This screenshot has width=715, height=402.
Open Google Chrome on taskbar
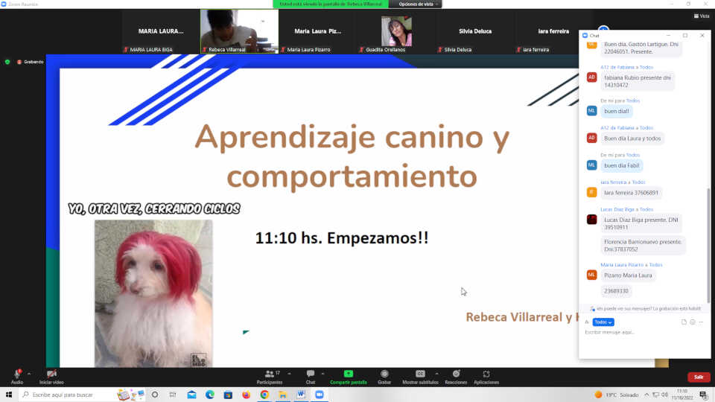[x=264, y=395]
